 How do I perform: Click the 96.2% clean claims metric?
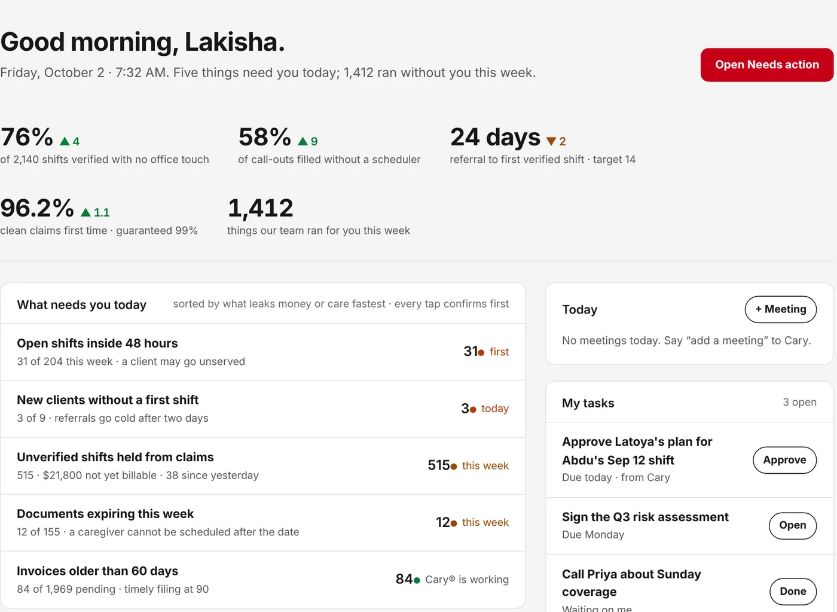point(99,217)
